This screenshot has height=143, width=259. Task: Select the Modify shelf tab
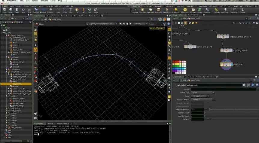point(12,6)
